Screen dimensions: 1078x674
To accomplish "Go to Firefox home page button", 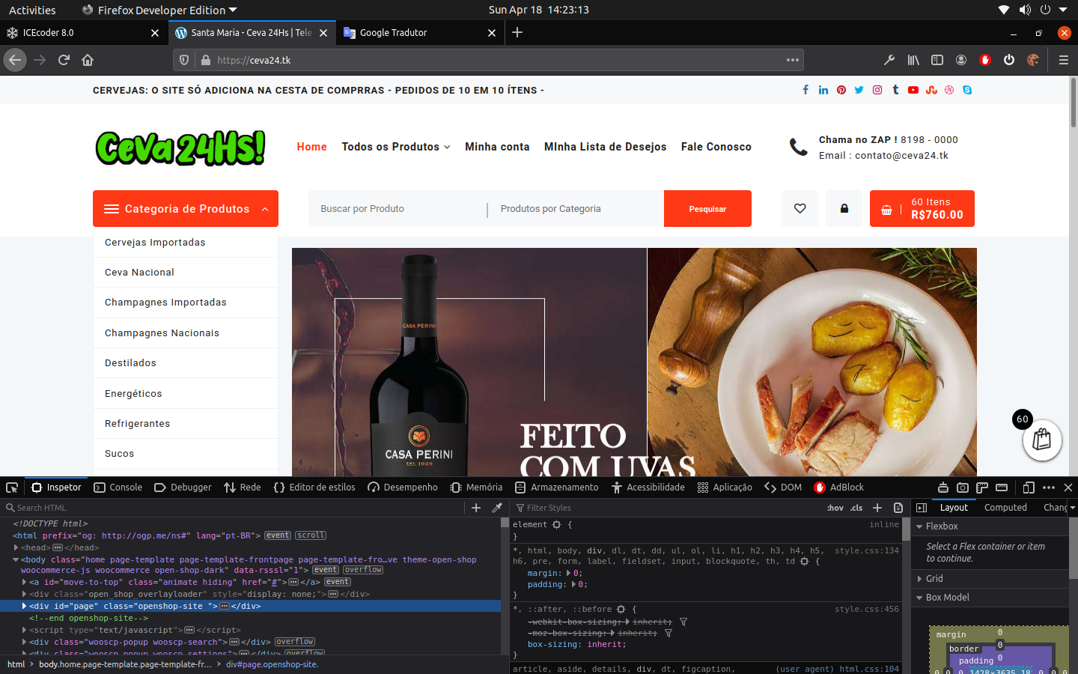I will 88,60.
